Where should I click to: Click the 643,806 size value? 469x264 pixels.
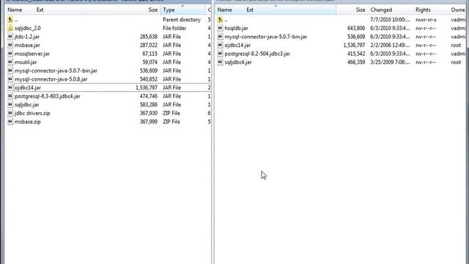(x=356, y=28)
